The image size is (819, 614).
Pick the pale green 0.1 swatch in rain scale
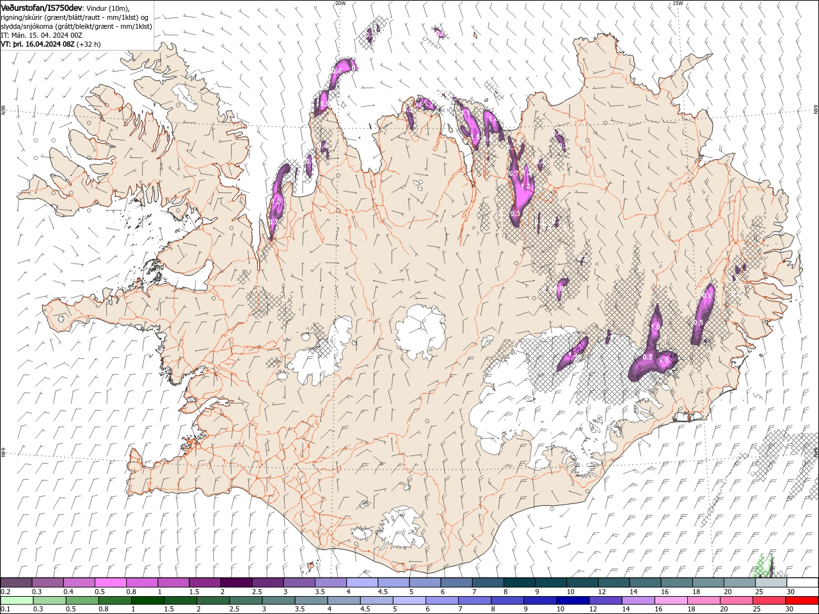click(x=17, y=601)
